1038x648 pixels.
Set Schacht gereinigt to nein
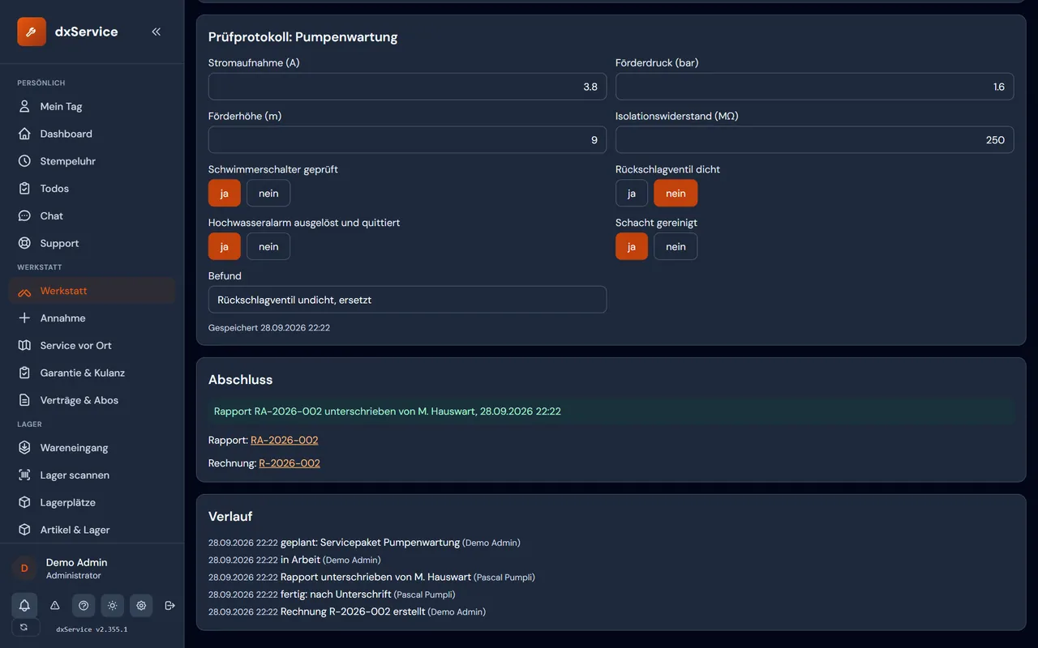[x=676, y=246]
